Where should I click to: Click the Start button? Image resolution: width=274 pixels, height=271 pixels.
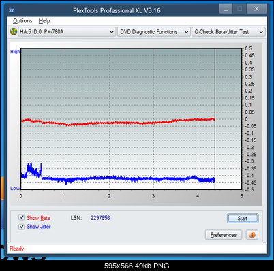[x=243, y=219]
